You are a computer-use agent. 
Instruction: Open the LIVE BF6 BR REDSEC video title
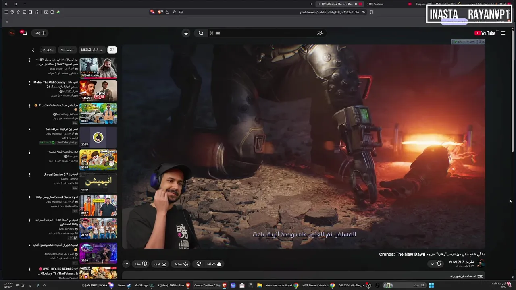[58, 271]
